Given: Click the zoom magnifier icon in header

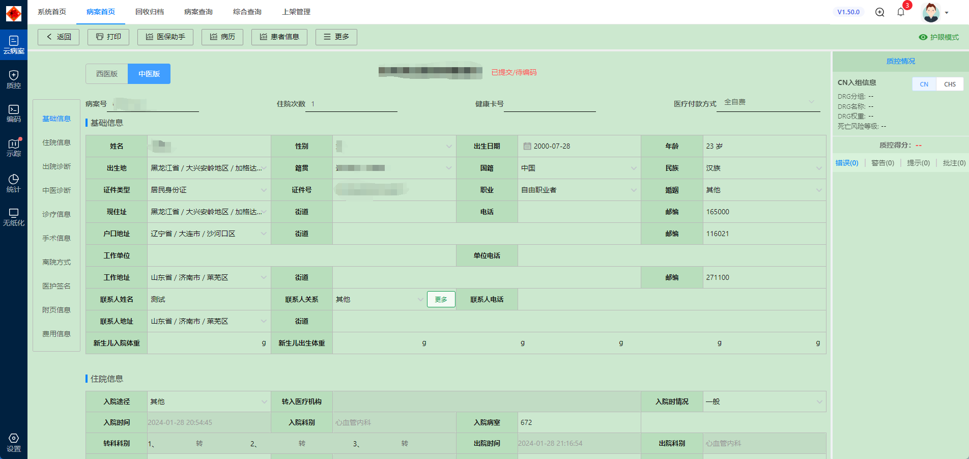Looking at the screenshot, I should [879, 12].
